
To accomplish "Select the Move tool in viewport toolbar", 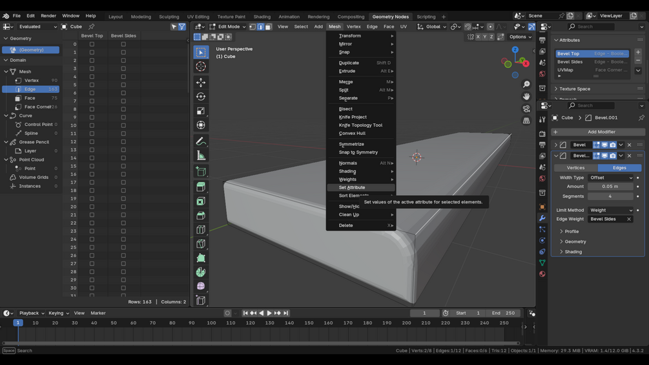I will [201, 82].
